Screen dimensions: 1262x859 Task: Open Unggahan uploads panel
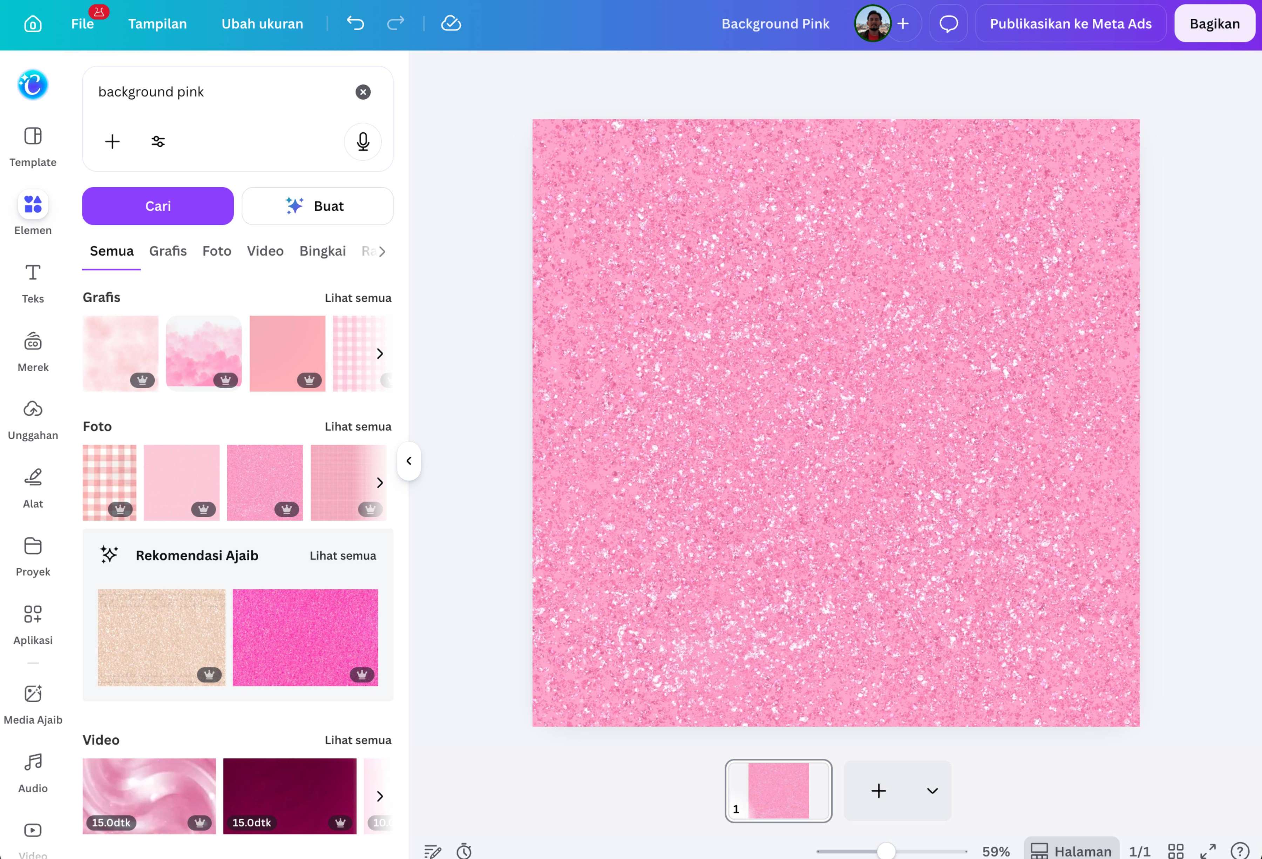33,420
